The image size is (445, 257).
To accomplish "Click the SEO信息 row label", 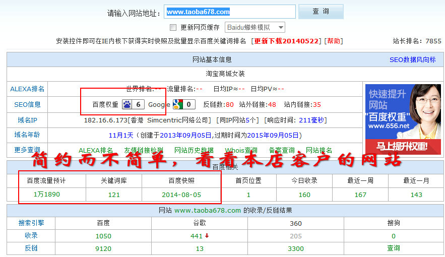I will tap(27, 105).
